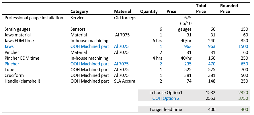Click the blue Jaws row label
Image resolution: width=254 pixels, height=115 pixels.
pos(9,46)
